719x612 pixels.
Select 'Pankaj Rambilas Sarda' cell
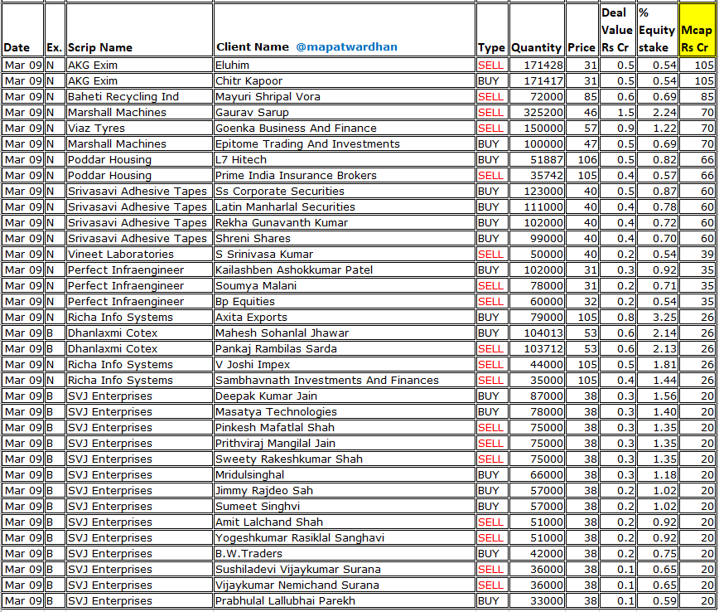[x=345, y=349]
